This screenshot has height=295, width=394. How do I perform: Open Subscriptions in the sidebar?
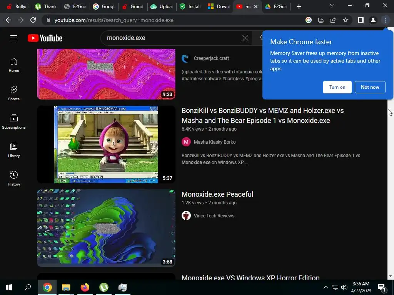[x=14, y=122]
